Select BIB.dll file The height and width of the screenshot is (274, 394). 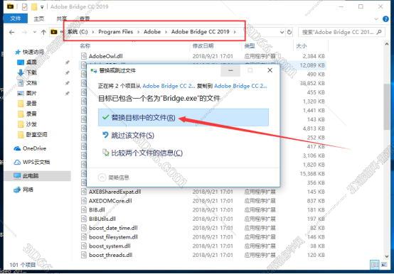(x=97, y=210)
